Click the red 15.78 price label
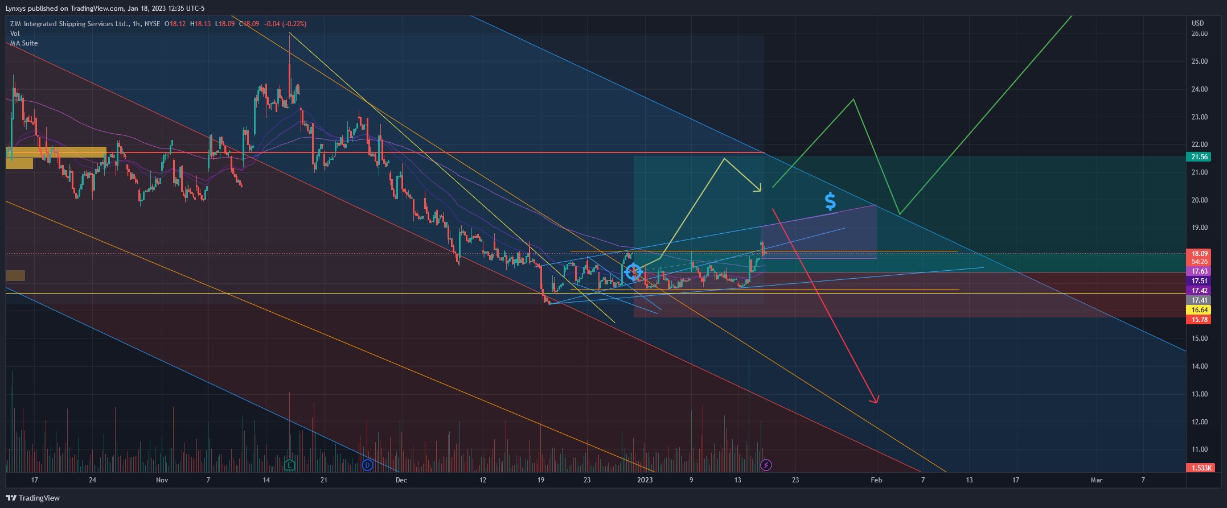This screenshot has height=508, width=1227. click(x=1200, y=320)
